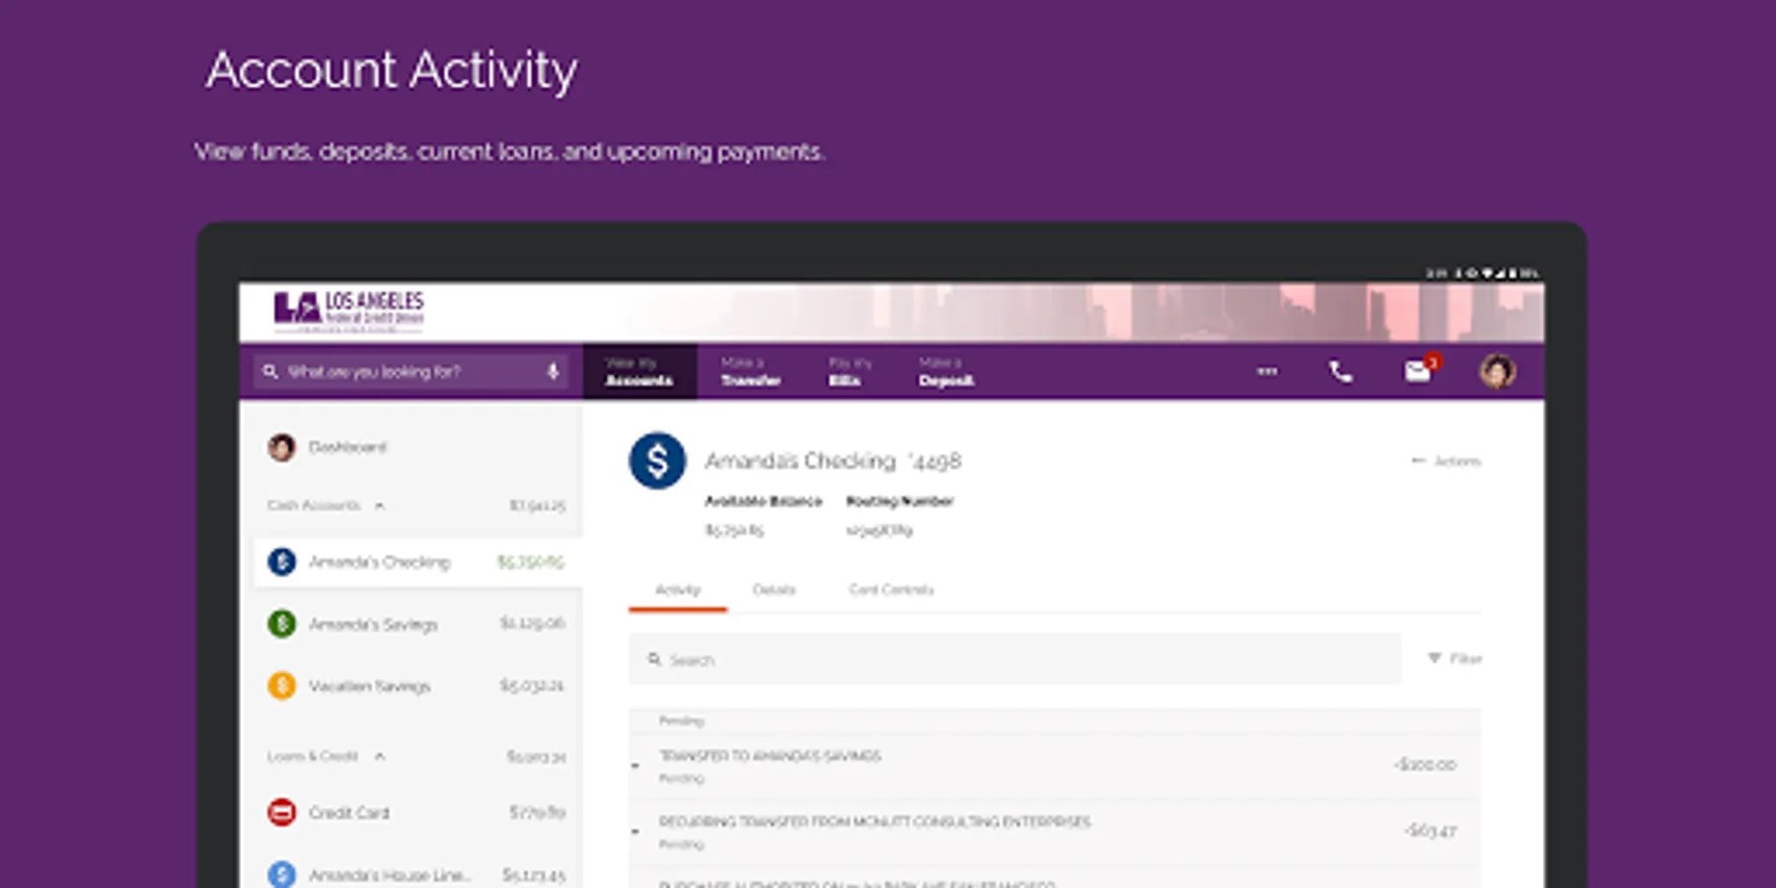The height and width of the screenshot is (888, 1776).
Task: Click the large dollar icon in the account header
Action: point(657,461)
